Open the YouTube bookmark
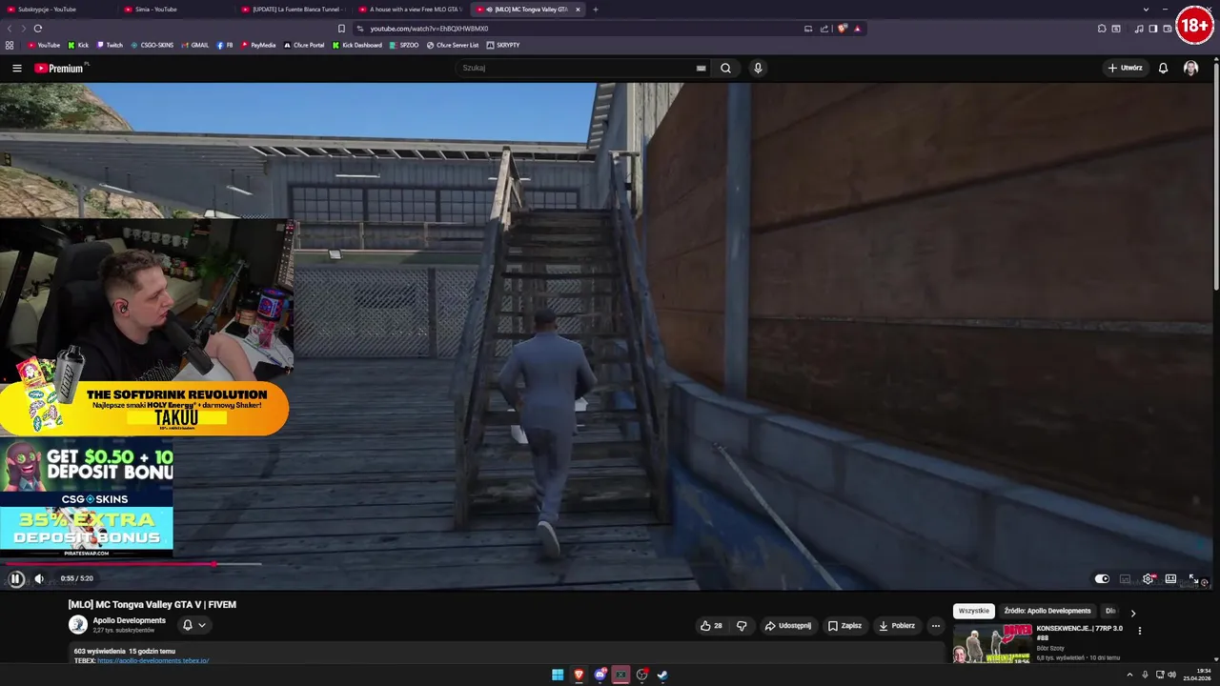Viewport: 1220px width, 686px height. (x=44, y=45)
